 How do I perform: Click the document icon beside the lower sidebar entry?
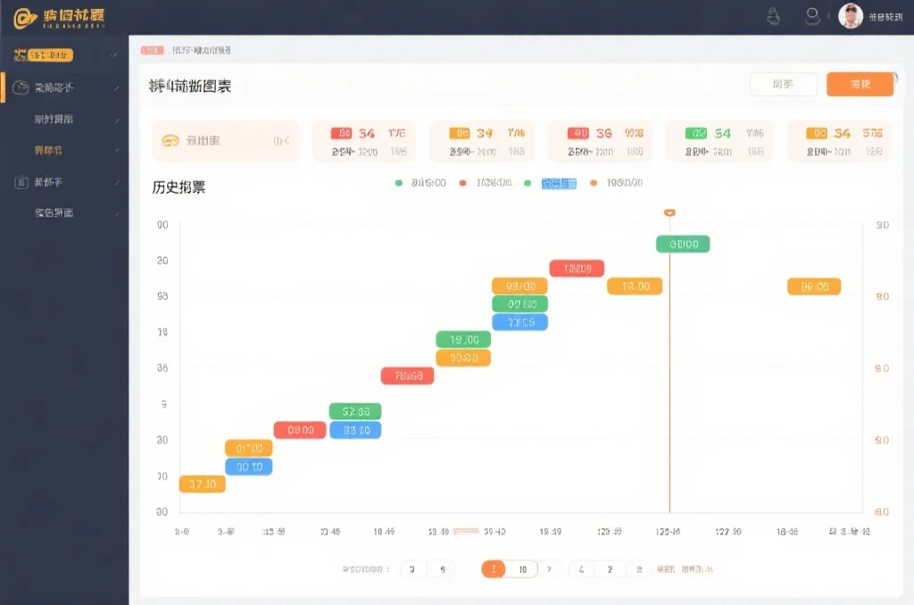[21, 182]
